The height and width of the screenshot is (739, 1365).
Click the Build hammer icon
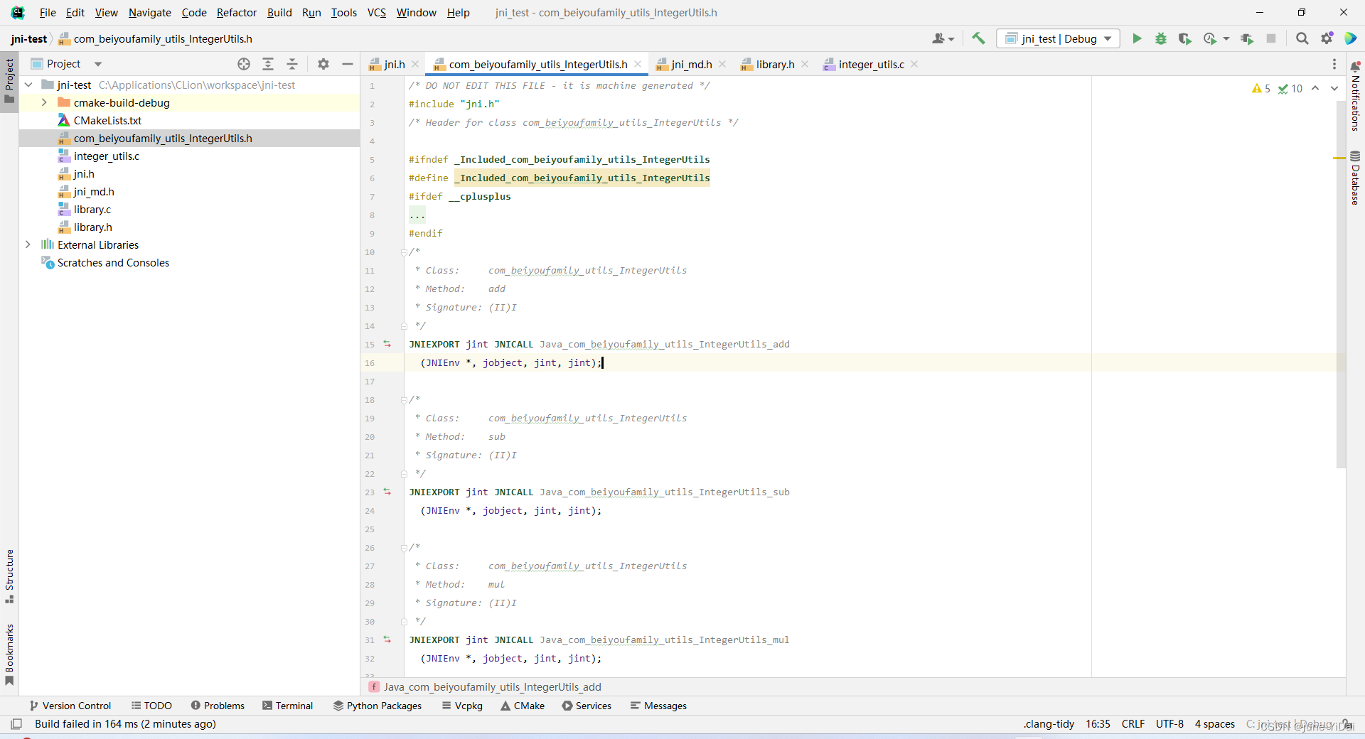tap(978, 38)
